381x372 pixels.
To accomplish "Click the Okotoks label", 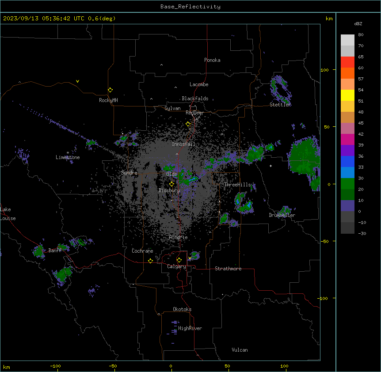I will tap(182, 309).
